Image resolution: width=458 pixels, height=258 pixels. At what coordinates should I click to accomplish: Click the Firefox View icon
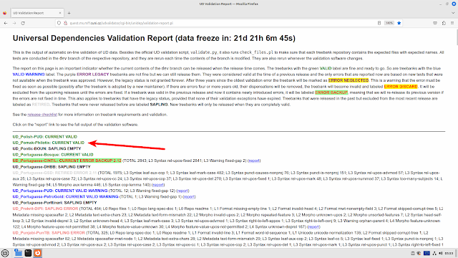tap(5, 13)
